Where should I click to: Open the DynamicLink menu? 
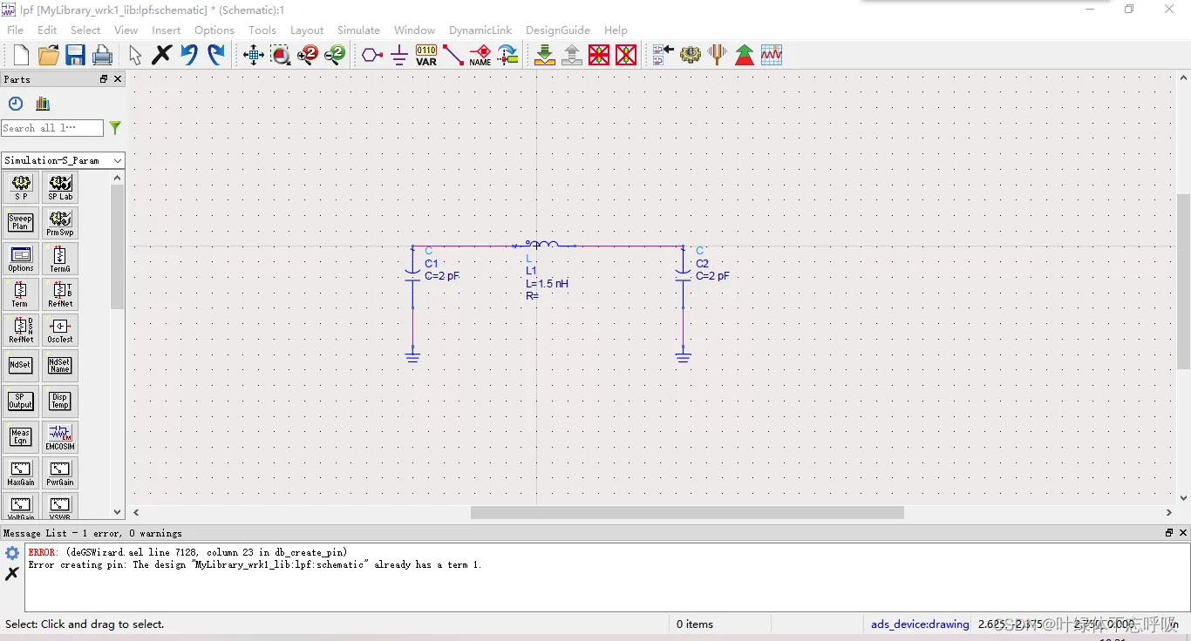coord(480,30)
